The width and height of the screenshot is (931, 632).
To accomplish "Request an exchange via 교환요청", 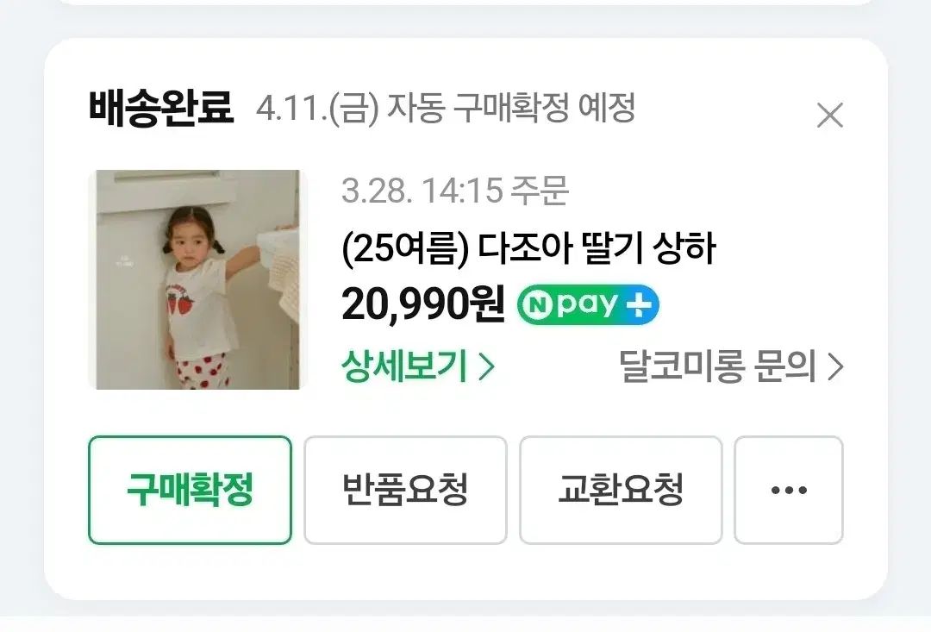I will [621, 490].
